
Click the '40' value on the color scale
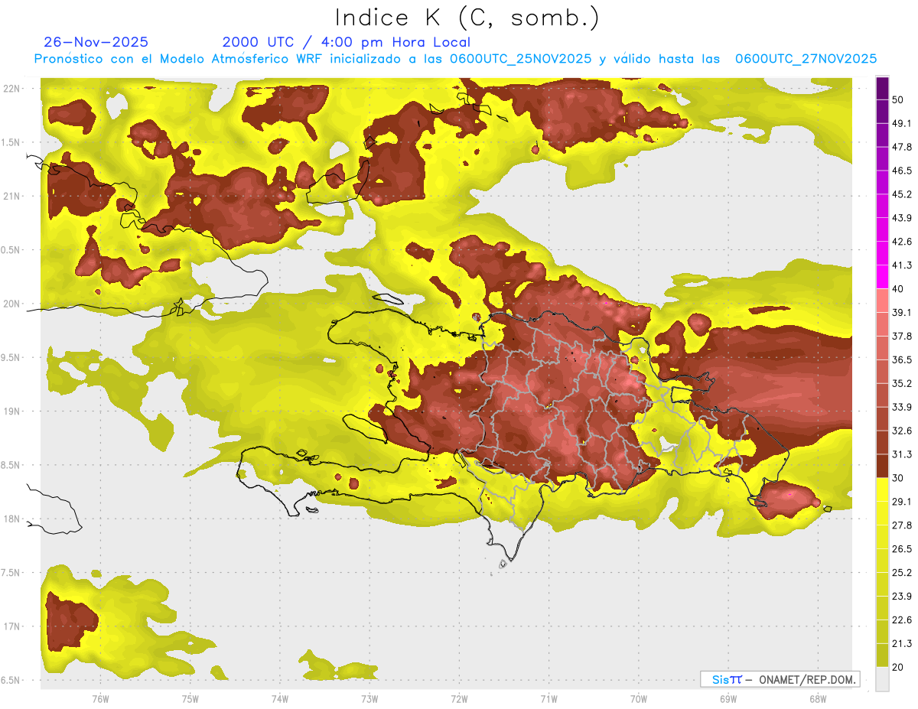899,289
